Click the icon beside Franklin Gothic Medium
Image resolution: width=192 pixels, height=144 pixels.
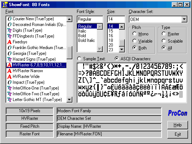(9, 48)
